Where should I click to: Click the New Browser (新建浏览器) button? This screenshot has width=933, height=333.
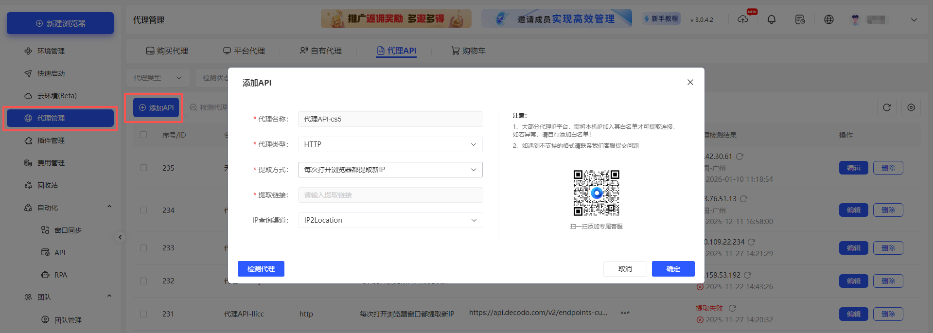60,23
